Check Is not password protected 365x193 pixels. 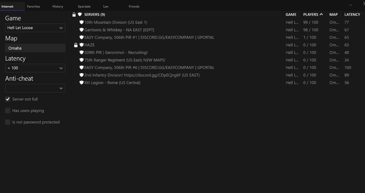pos(8,122)
